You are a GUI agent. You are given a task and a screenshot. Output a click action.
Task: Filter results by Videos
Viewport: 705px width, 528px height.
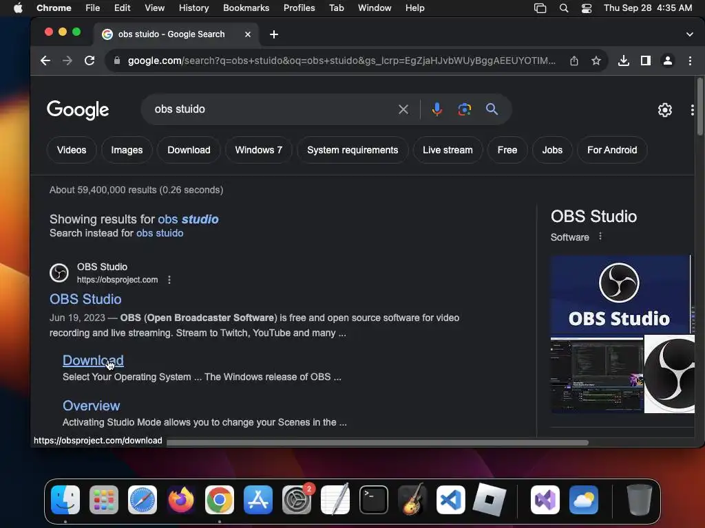[x=72, y=150]
